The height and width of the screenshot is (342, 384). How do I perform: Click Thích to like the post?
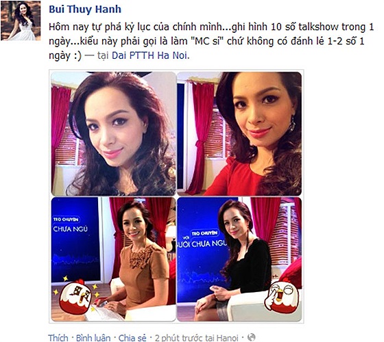click(58, 338)
